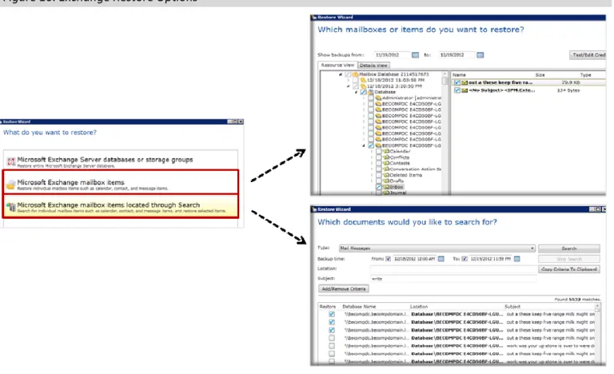614x374 pixels.
Task: Open calendar picker for Show backups from date
Action: [415, 55]
